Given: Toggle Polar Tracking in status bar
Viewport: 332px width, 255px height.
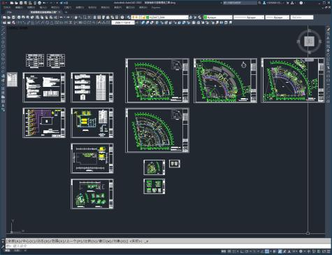Looking at the screenshot, I should tap(246, 251).
